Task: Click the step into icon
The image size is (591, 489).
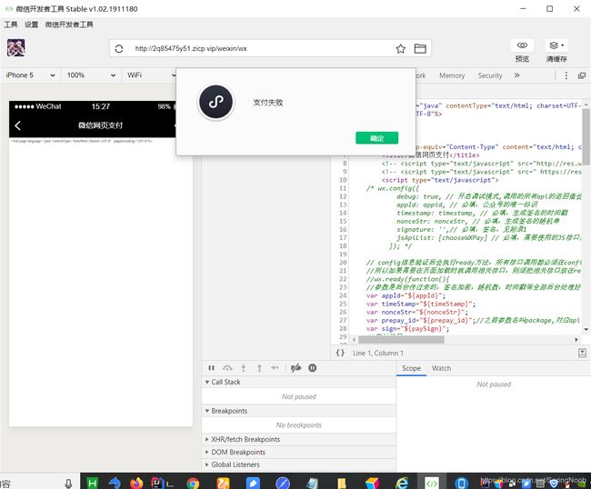Action: click(244, 368)
